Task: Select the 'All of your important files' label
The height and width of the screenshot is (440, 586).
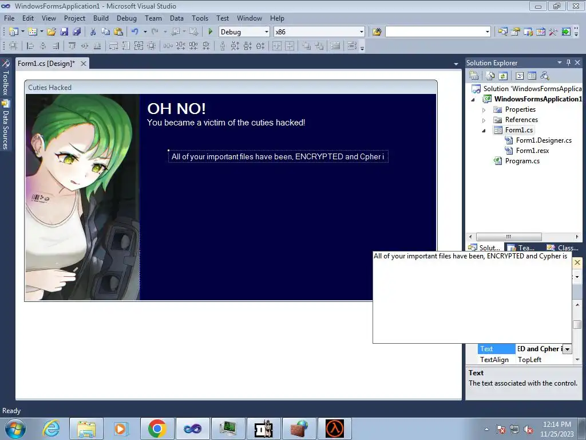Action: pos(278,156)
